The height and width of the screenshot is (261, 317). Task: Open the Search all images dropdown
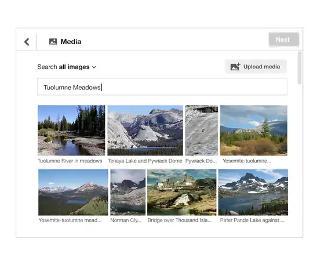point(67,67)
